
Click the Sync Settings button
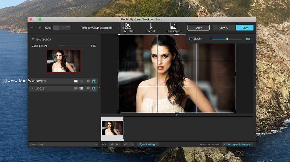point(148,145)
